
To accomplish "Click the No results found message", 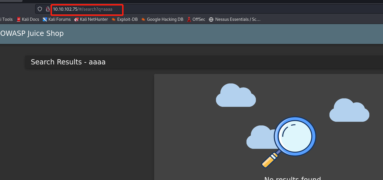I will (292, 178).
